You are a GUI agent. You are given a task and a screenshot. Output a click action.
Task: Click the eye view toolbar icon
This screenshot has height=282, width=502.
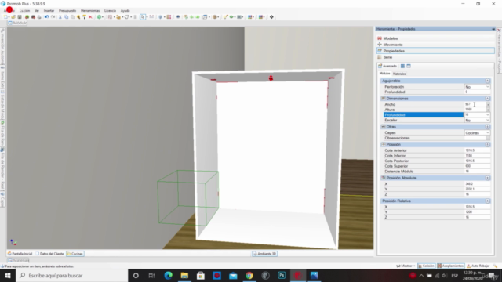point(178,17)
